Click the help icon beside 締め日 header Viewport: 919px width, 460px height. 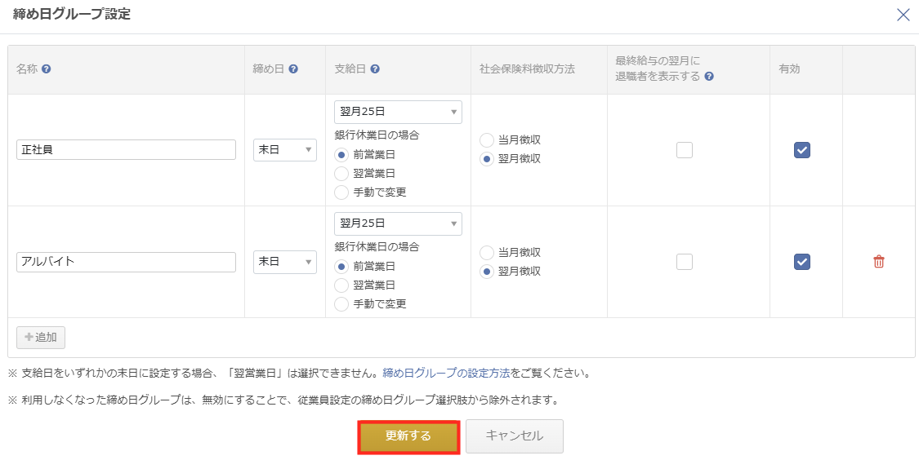[x=293, y=69]
